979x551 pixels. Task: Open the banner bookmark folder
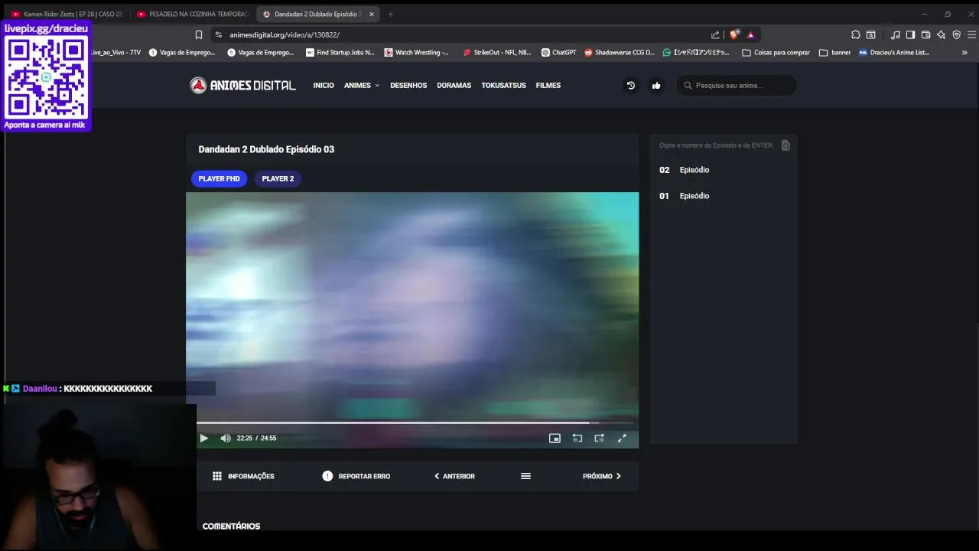[835, 53]
